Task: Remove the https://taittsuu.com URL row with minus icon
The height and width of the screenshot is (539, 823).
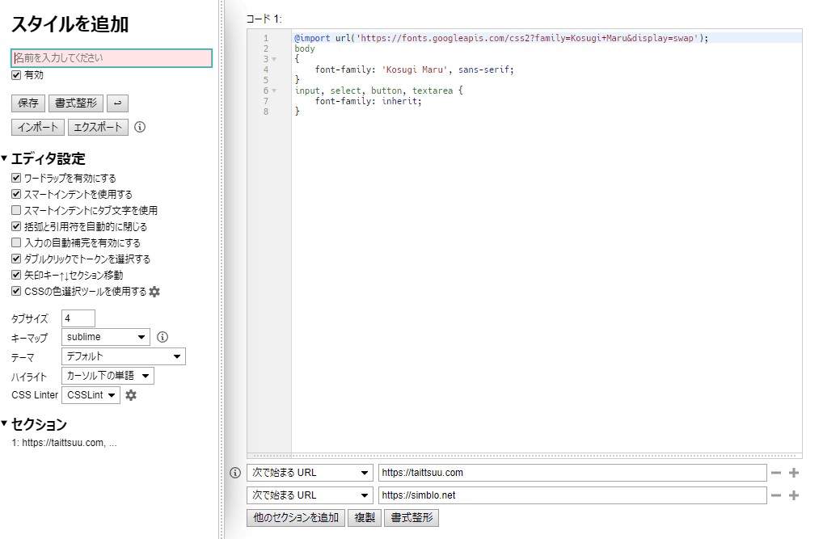Action: coord(776,473)
